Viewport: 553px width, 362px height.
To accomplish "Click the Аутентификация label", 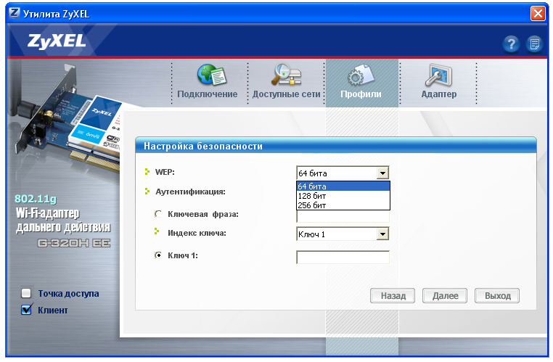I will [190, 192].
